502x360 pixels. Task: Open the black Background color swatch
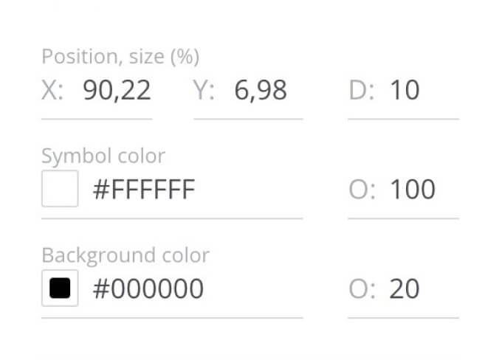tap(60, 288)
